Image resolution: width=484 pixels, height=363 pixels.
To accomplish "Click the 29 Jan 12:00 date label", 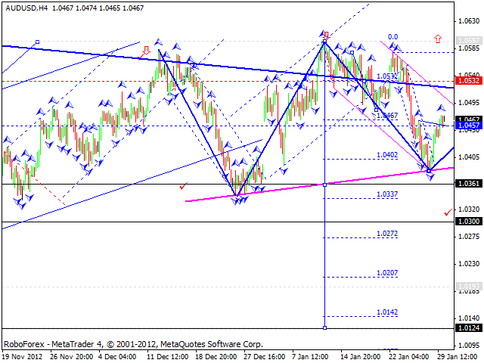I will pos(458,357).
